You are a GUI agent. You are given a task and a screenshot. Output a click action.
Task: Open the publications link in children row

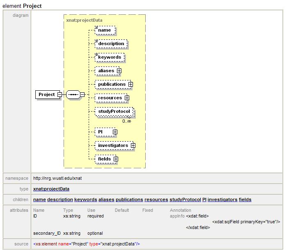[129, 200]
